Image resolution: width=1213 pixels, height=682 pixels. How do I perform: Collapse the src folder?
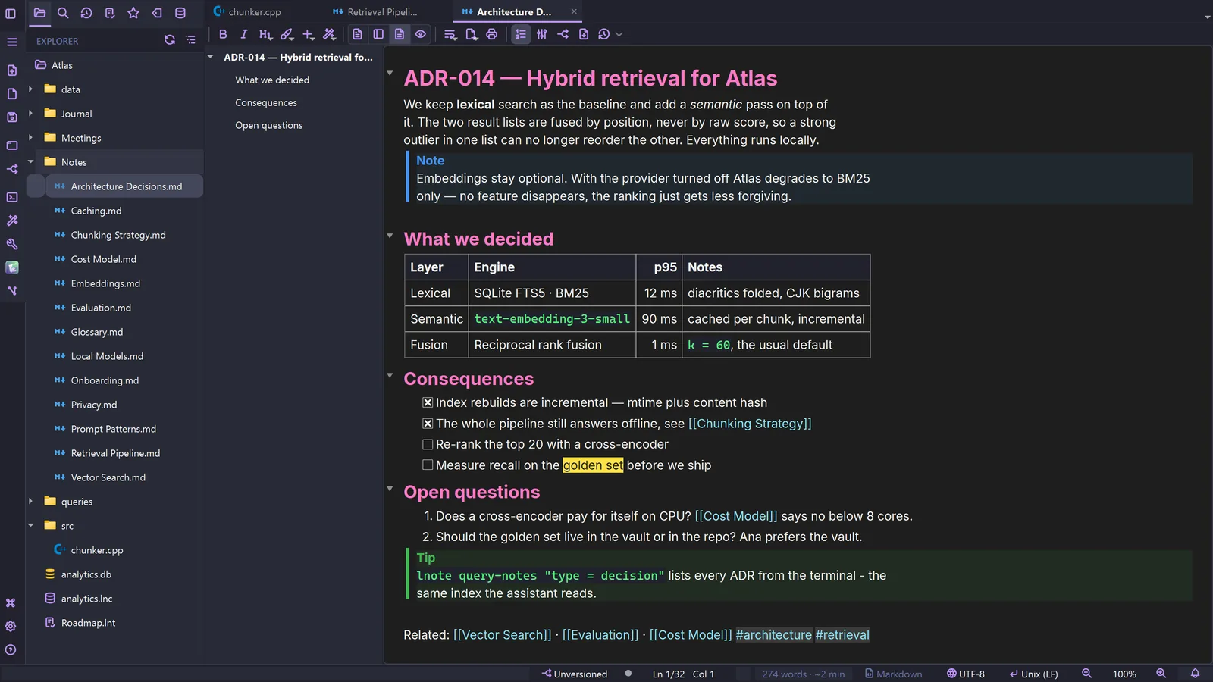[30, 526]
